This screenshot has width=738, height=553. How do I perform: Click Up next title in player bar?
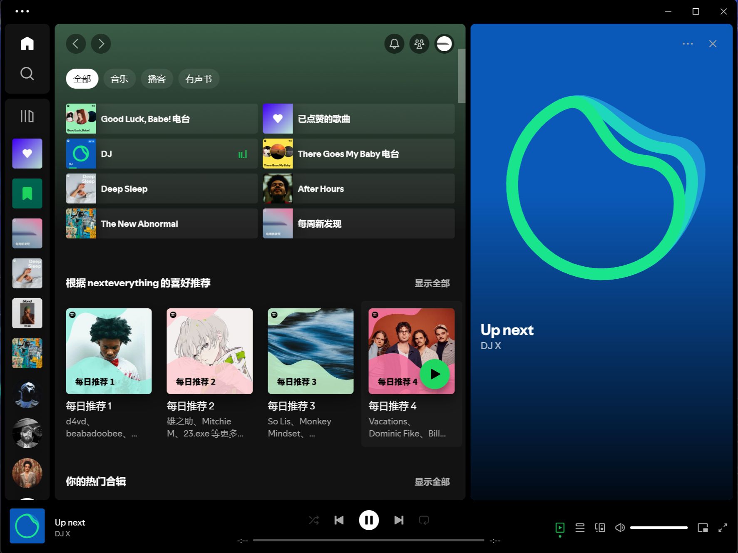(x=70, y=523)
